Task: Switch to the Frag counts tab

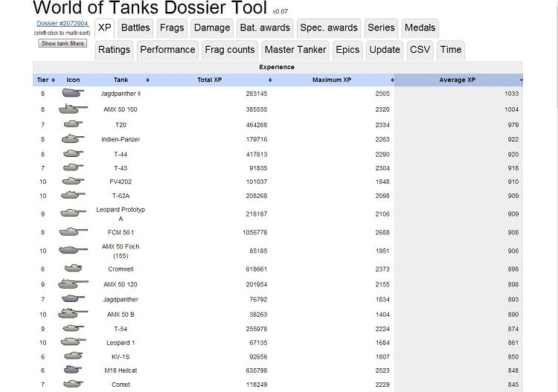Action: pyautogui.click(x=230, y=50)
